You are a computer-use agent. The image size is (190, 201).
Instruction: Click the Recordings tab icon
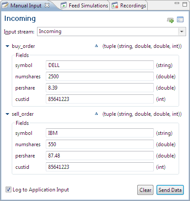(x=115, y=6)
